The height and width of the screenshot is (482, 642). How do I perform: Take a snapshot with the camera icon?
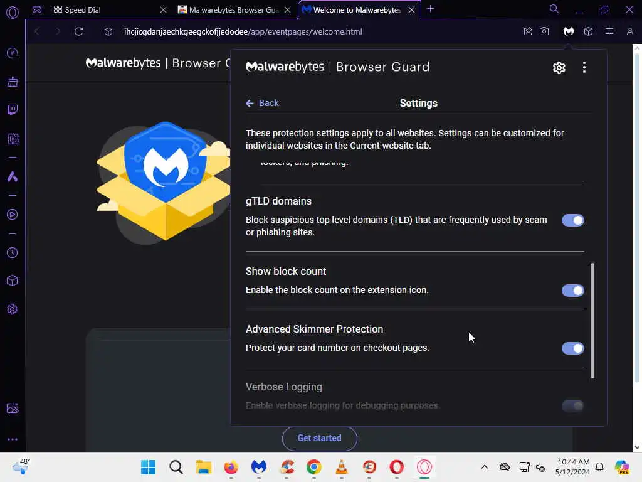click(x=544, y=31)
